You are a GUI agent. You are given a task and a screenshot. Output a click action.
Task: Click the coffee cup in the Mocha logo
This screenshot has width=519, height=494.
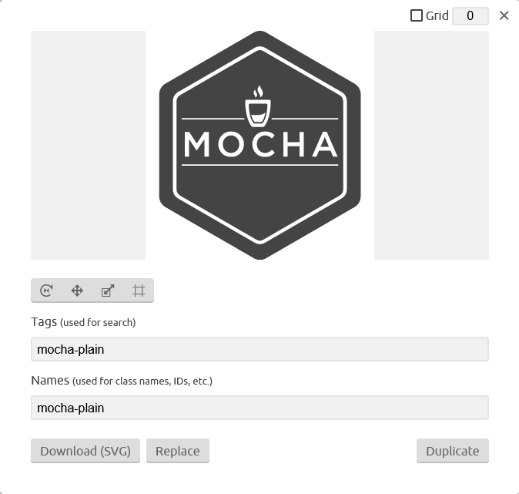click(x=258, y=113)
